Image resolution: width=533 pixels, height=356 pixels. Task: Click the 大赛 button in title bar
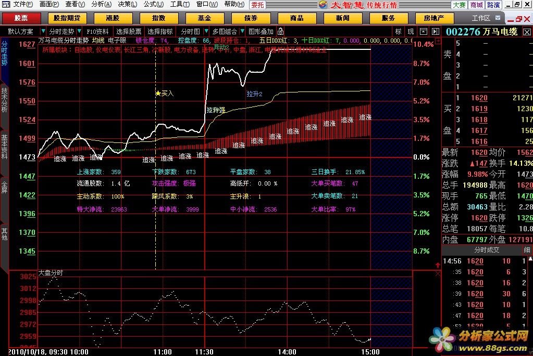(x=459, y=5)
